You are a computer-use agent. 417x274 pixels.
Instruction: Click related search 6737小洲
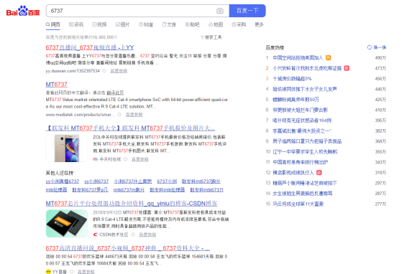pyautogui.click(x=167, y=181)
